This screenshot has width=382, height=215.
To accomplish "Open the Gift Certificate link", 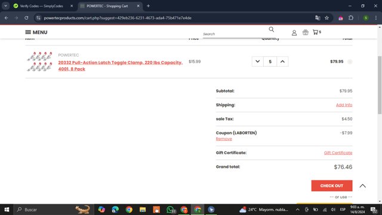I will point(338,153).
